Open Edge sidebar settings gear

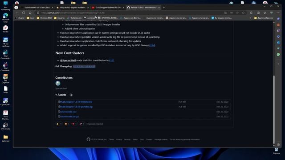pos(278,144)
